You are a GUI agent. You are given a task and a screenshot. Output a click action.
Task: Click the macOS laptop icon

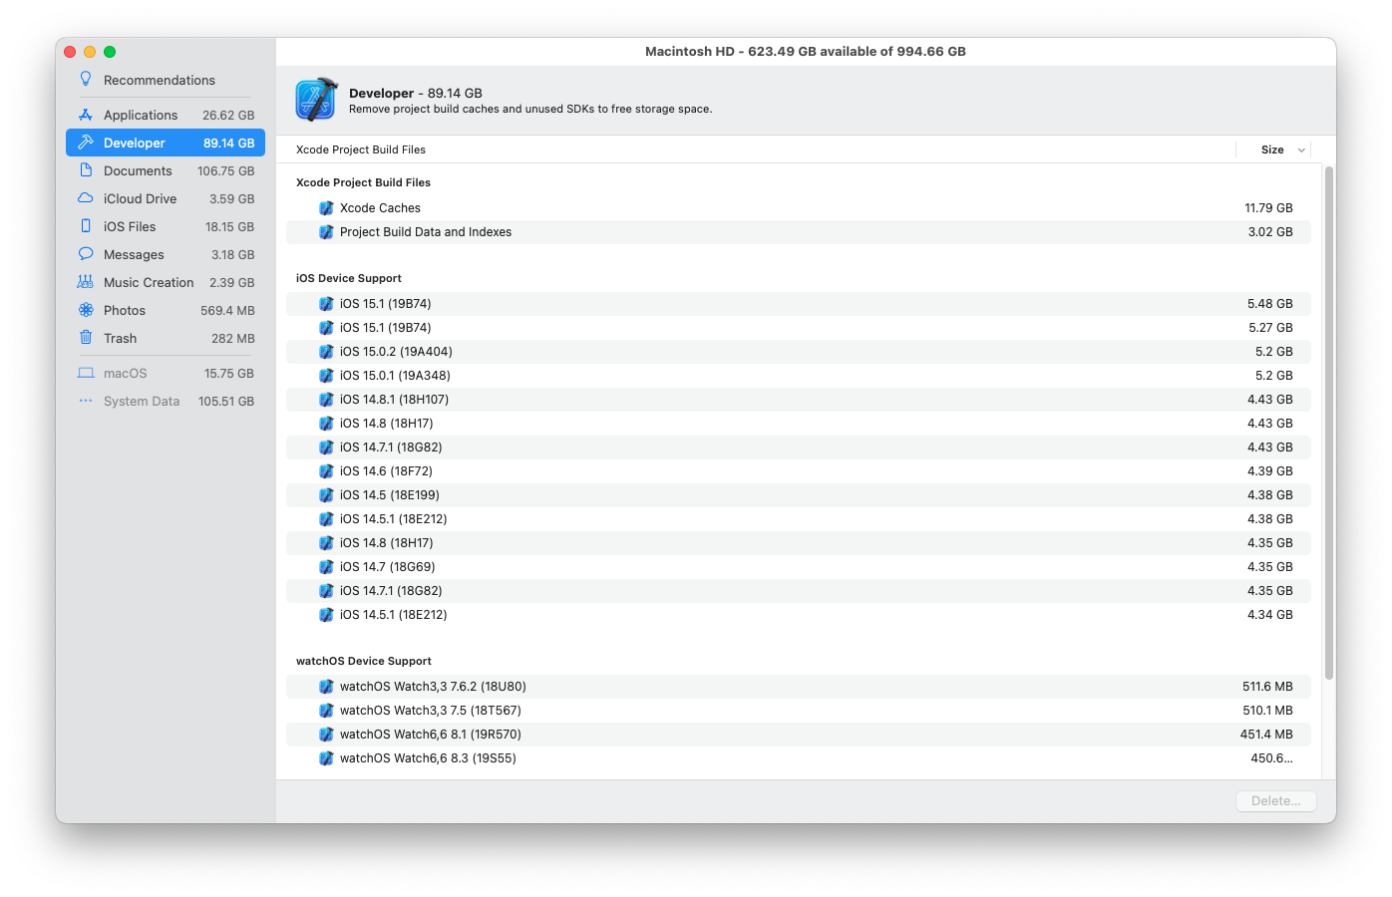[x=86, y=373]
